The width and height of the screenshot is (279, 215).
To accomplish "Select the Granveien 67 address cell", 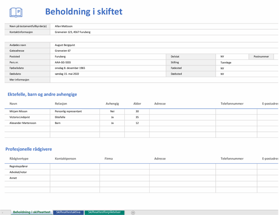I will coord(164,51).
